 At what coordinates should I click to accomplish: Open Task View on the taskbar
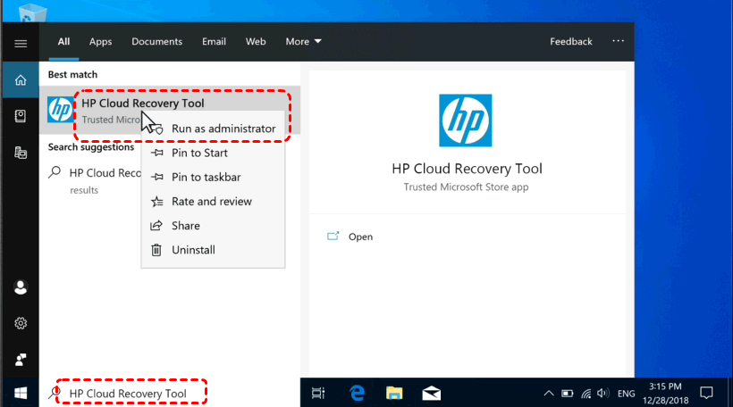(x=318, y=394)
